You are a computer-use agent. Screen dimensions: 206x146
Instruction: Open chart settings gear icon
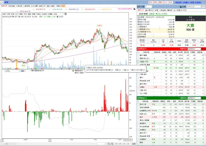click(x=65, y=14)
